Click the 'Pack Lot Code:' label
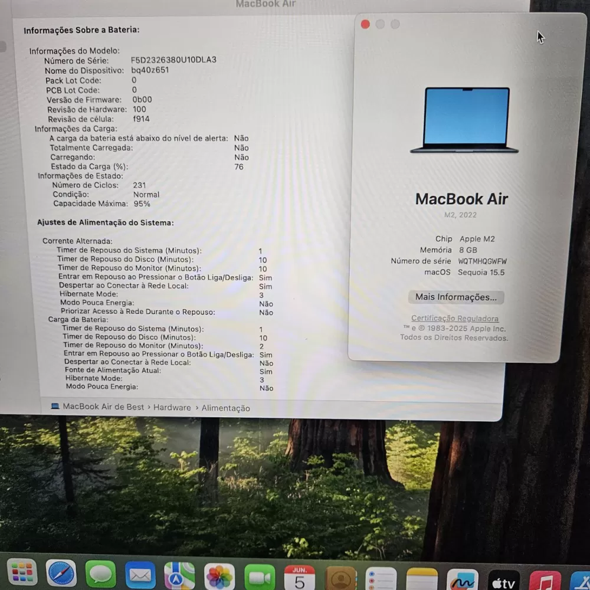The width and height of the screenshot is (590, 590). (x=73, y=80)
